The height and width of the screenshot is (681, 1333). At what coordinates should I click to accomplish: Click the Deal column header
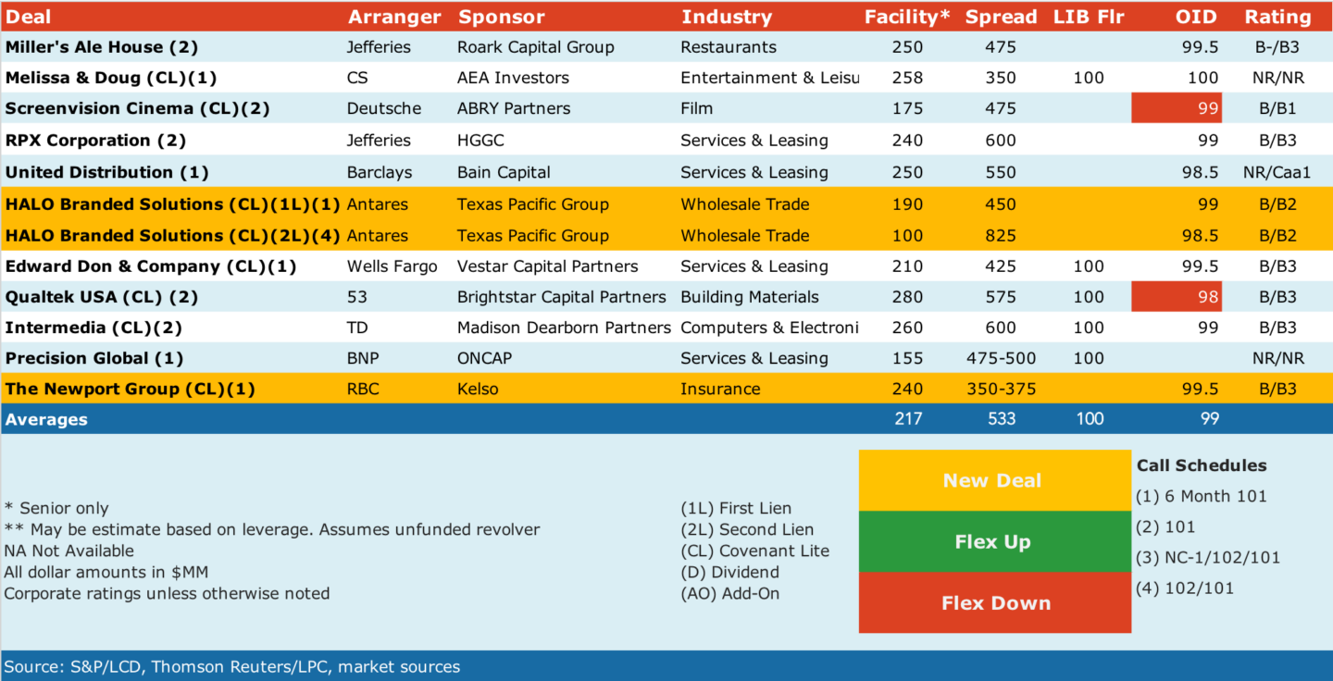point(29,17)
